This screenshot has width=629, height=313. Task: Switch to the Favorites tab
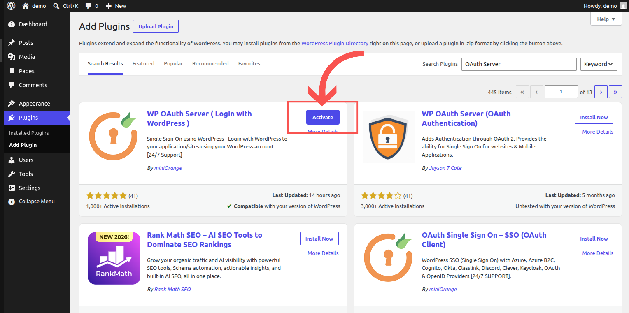[x=249, y=64]
